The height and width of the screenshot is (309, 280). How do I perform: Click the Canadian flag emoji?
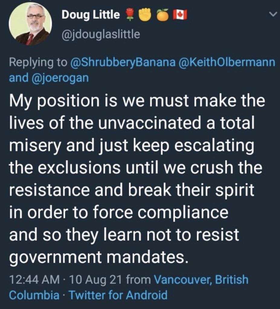(x=180, y=14)
